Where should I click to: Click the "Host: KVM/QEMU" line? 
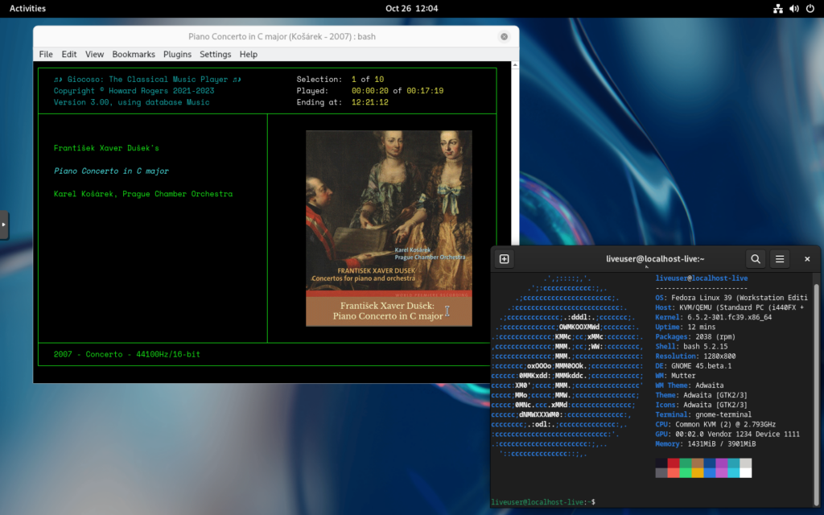(730, 307)
